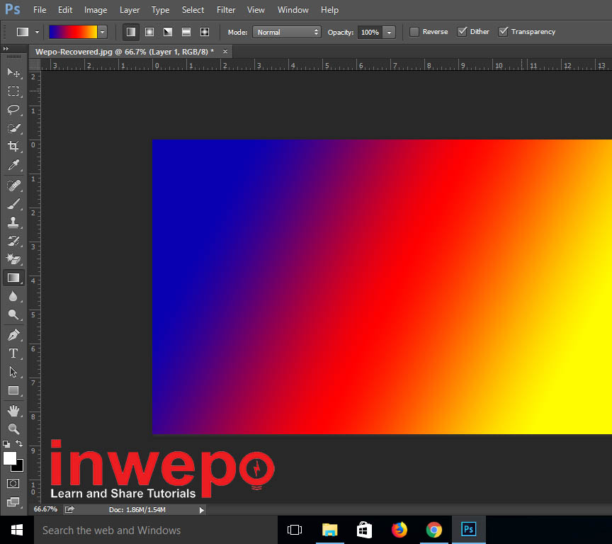The height and width of the screenshot is (544, 612).
Task: Click the gradient preview to edit gradient
Action: [72, 32]
